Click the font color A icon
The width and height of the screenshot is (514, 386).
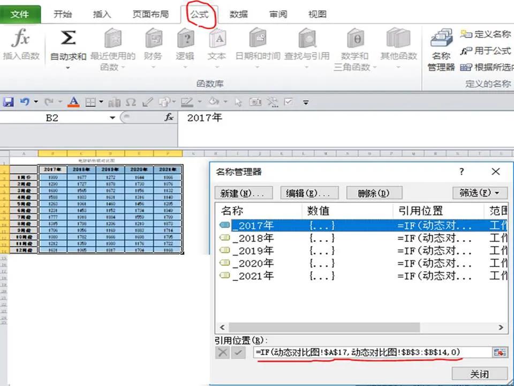click(74, 102)
